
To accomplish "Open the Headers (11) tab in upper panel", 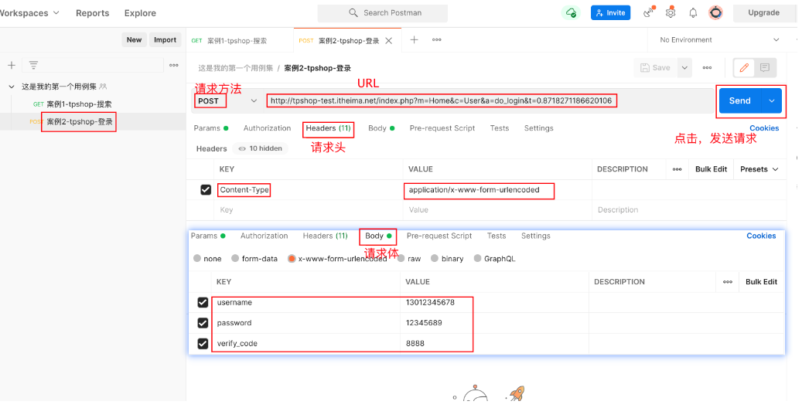I will [329, 128].
